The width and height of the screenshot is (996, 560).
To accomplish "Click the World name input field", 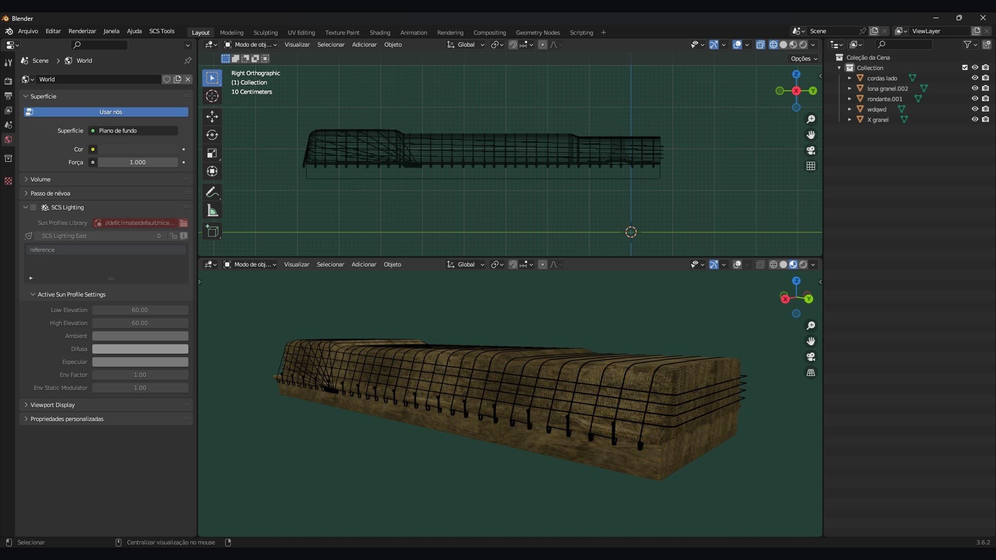I will (x=99, y=79).
